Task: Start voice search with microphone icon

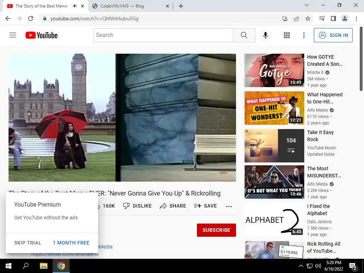Action: pyautogui.click(x=265, y=35)
